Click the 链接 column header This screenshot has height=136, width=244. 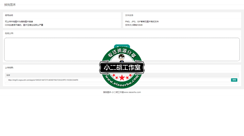tap(8, 75)
